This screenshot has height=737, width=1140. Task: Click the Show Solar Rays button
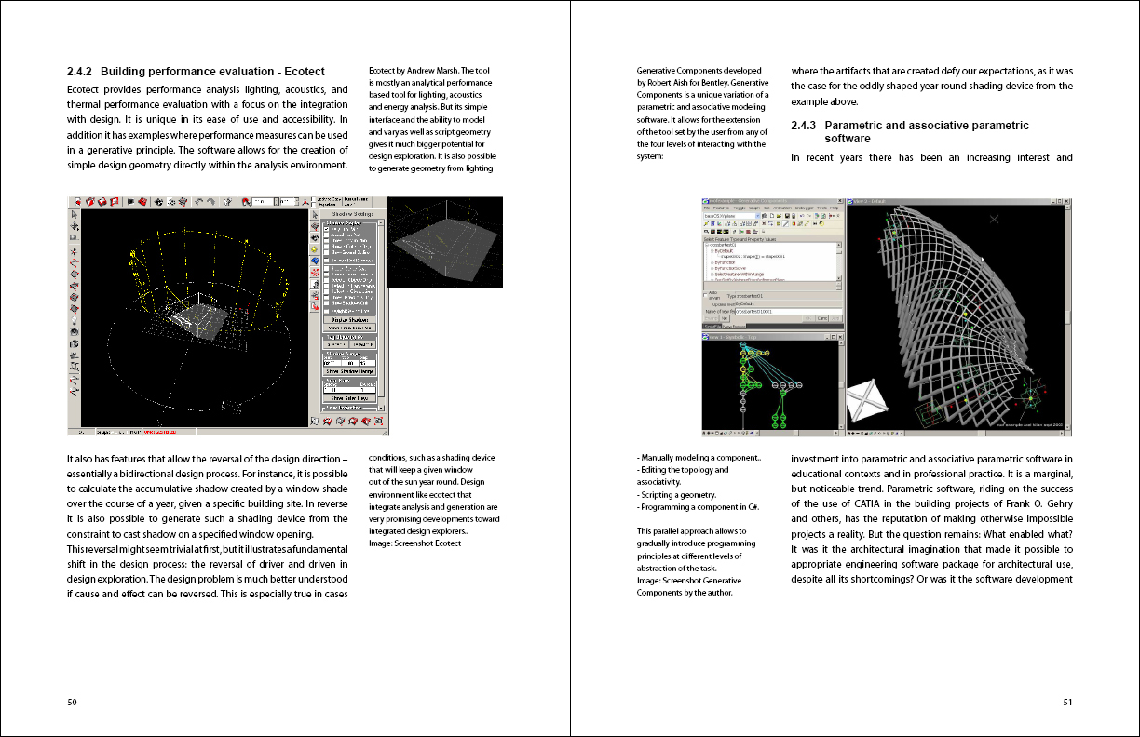point(349,398)
